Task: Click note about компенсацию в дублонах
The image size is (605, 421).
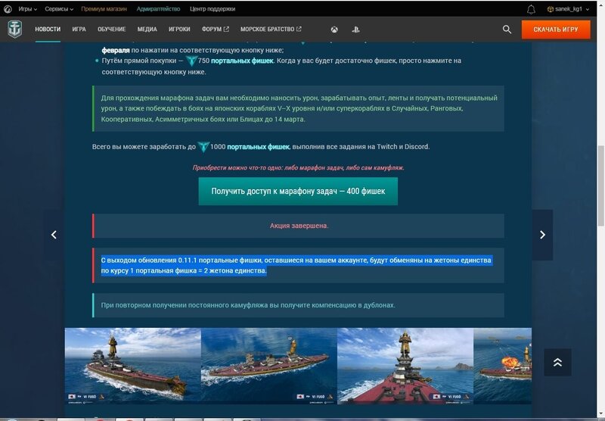Action: 248,305
